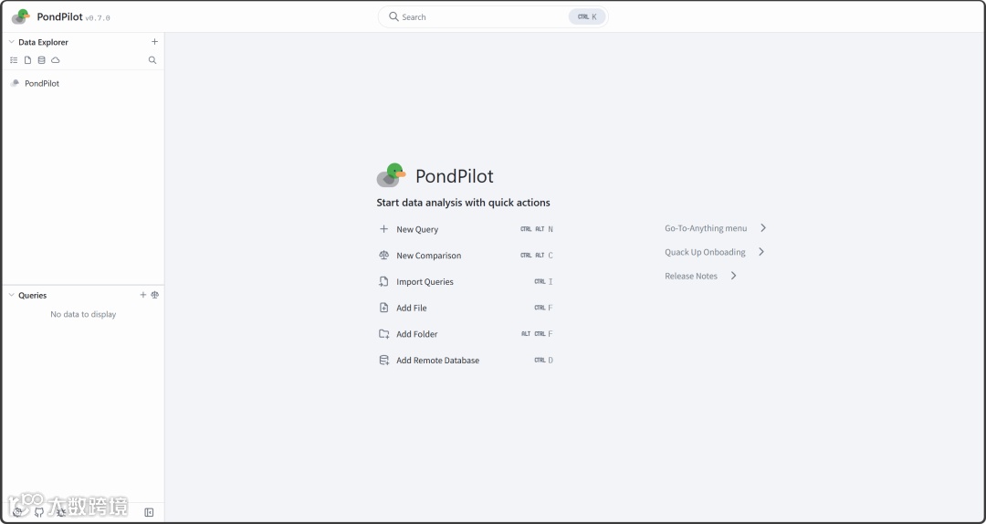The image size is (986, 524).
Task: Show all items filter in Data Explorer
Action: point(14,60)
